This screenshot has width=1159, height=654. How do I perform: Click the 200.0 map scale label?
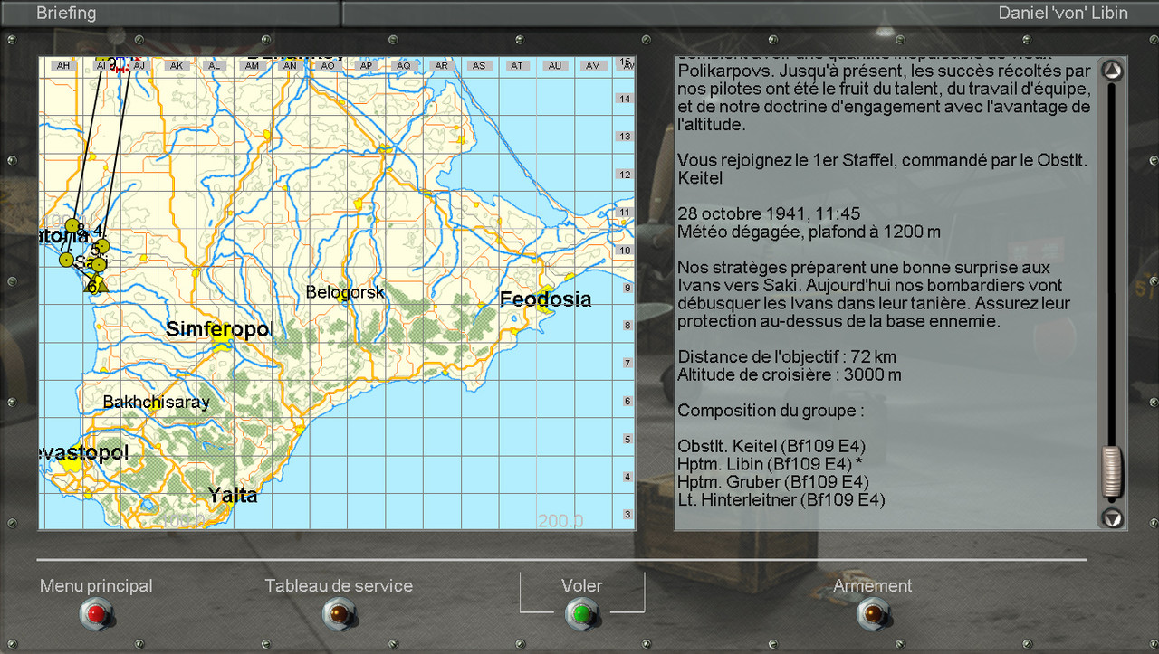[560, 521]
